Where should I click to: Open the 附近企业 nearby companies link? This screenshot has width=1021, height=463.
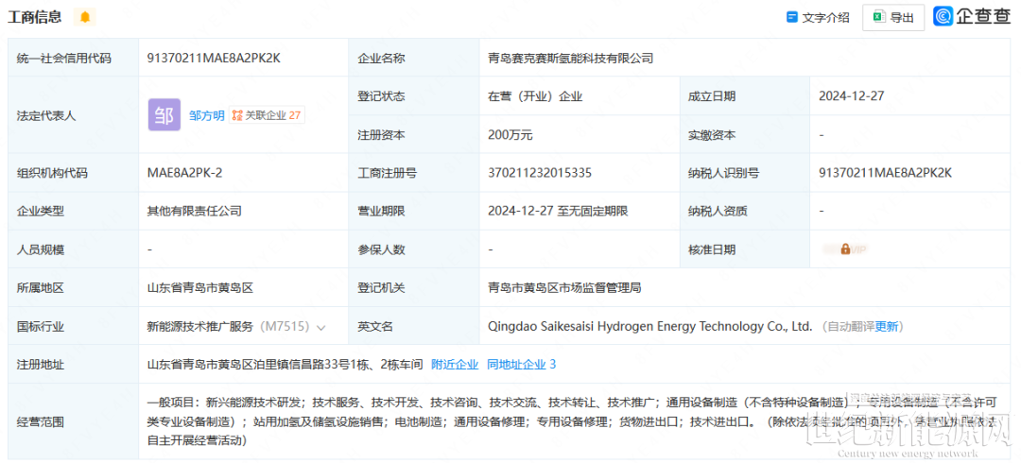point(454,365)
